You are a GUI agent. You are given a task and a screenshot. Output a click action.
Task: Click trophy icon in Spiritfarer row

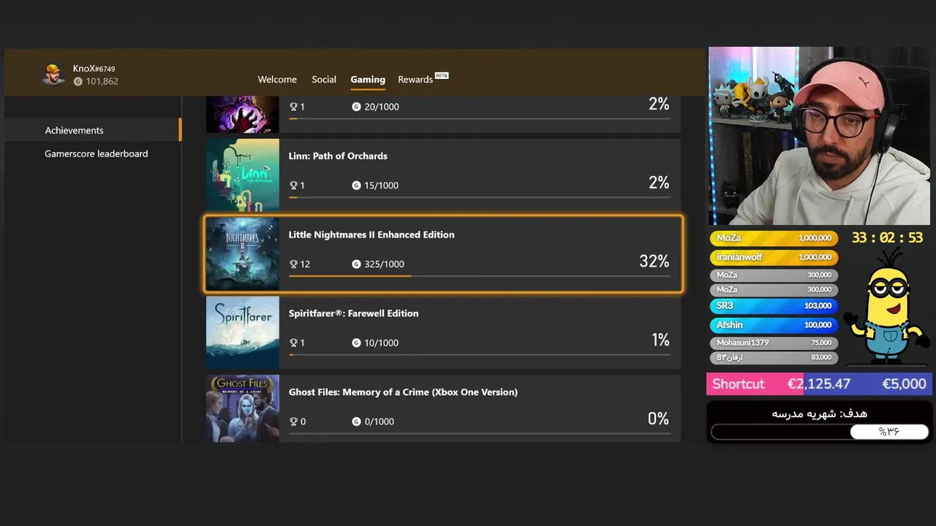[x=293, y=343]
